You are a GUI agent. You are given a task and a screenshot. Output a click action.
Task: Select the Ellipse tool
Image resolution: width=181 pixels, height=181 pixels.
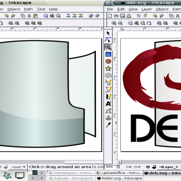tap(108, 62)
